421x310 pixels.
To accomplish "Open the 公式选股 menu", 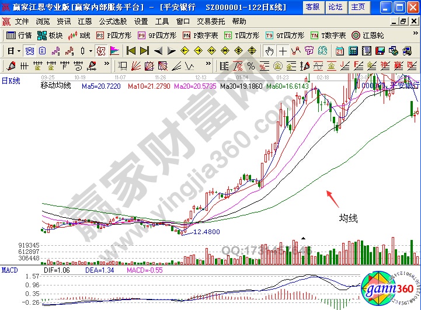I will coord(113,21).
